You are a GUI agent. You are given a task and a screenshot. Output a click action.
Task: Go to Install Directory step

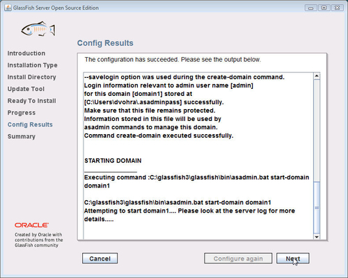tap(31, 77)
